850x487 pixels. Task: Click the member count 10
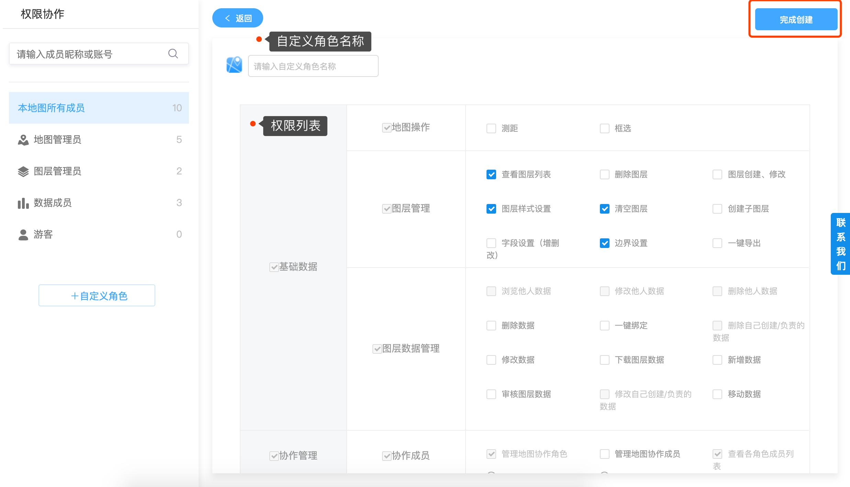click(177, 108)
